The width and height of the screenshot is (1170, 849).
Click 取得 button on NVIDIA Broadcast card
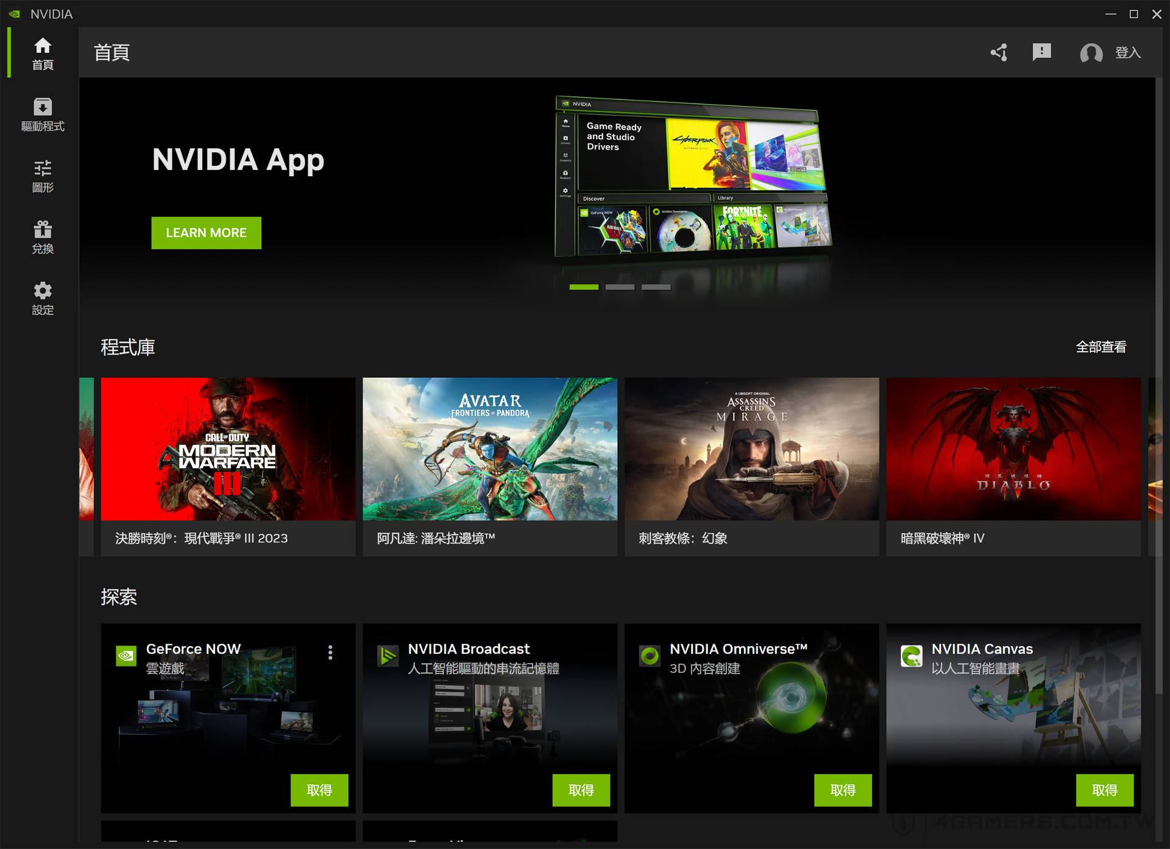coord(581,790)
